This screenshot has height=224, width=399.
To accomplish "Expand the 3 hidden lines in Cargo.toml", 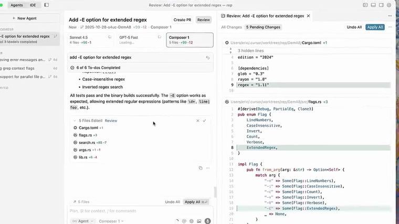I will tap(250, 51).
